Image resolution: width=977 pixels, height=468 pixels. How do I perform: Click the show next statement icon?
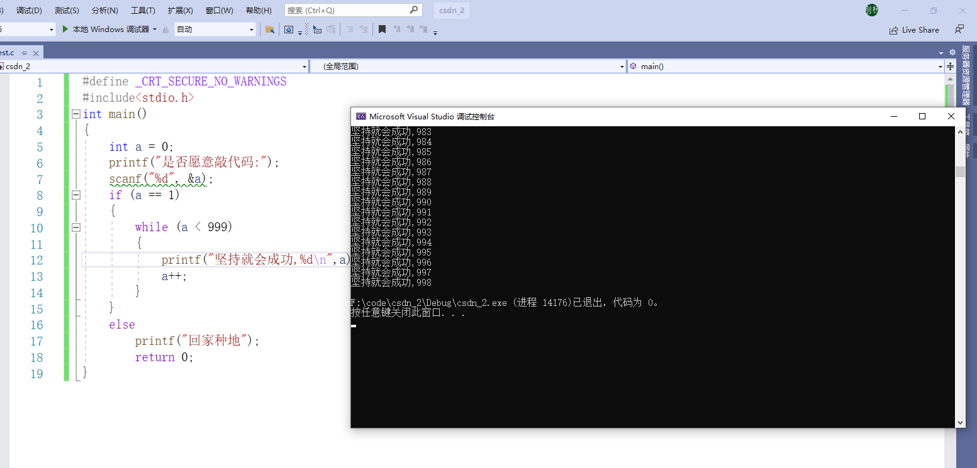tap(317, 30)
